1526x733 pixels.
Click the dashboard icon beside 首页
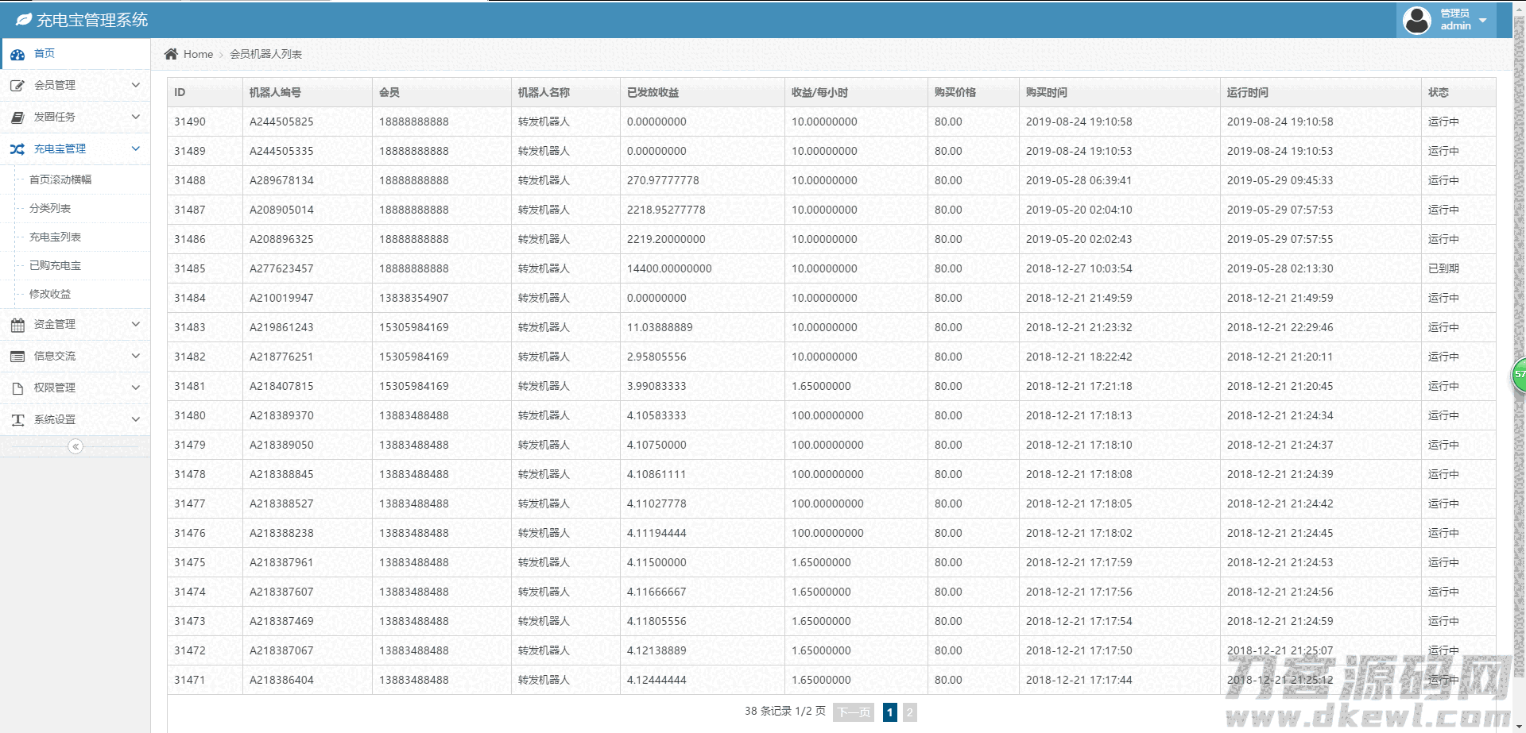17,54
